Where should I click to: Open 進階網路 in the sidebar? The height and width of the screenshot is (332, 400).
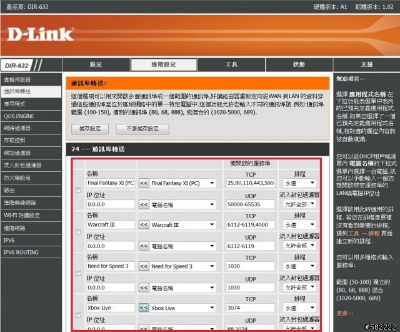click(31, 228)
